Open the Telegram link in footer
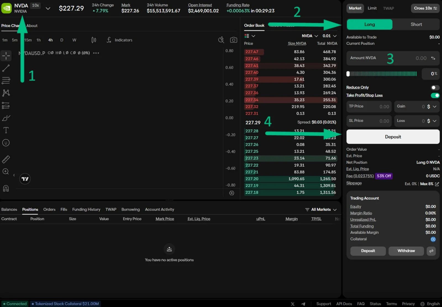The width and height of the screenshot is (442, 307). [303, 304]
